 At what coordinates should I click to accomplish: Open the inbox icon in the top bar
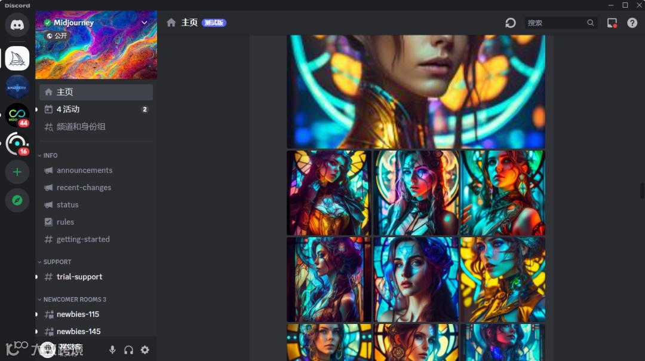[612, 23]
